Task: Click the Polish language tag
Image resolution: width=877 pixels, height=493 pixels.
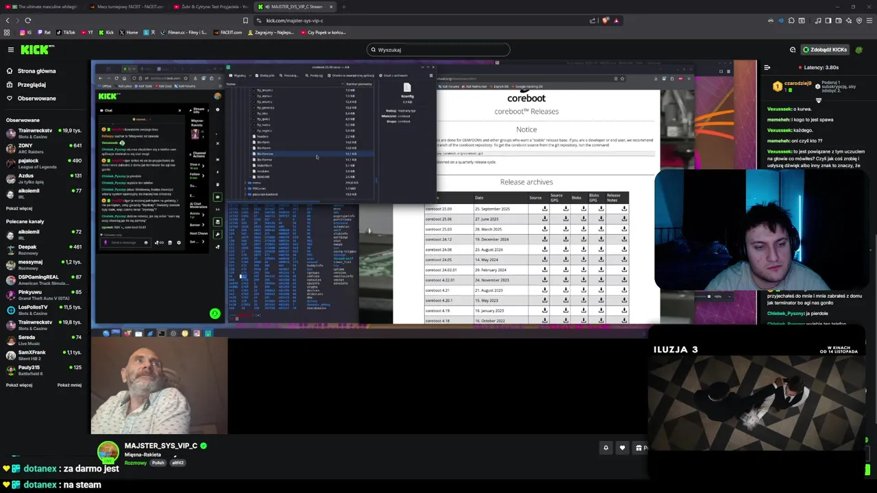Action: click(158, 463)
